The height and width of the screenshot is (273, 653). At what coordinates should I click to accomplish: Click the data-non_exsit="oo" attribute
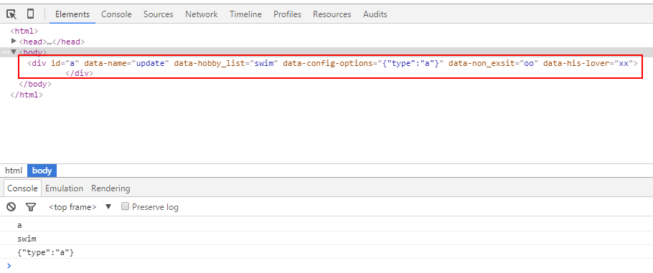click(494, 63)
